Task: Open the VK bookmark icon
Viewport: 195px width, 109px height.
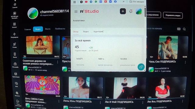Action: [x=110, y=2]
